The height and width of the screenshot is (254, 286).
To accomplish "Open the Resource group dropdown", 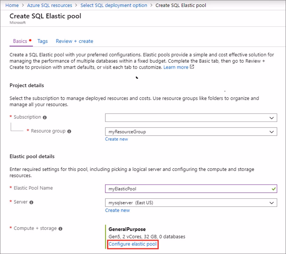I will [x=191, y=132].
